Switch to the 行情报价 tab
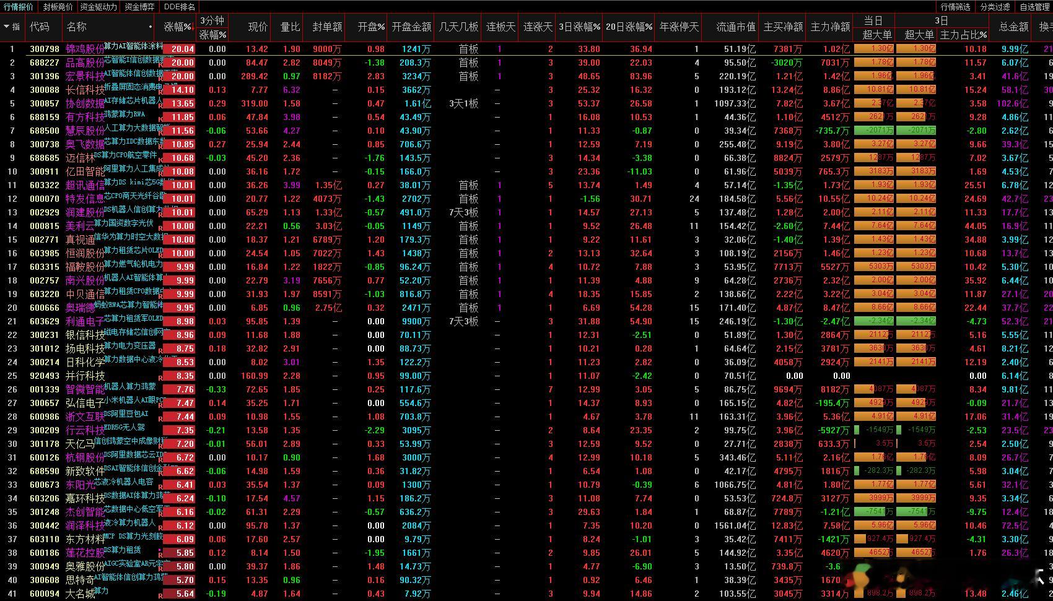 [x=19, y=7]
